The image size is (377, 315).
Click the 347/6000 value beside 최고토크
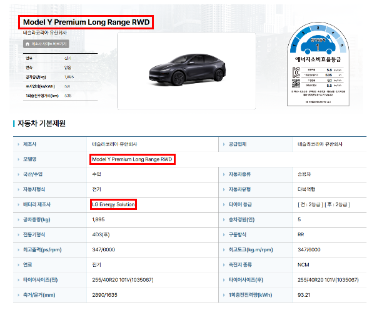[309, 250]
